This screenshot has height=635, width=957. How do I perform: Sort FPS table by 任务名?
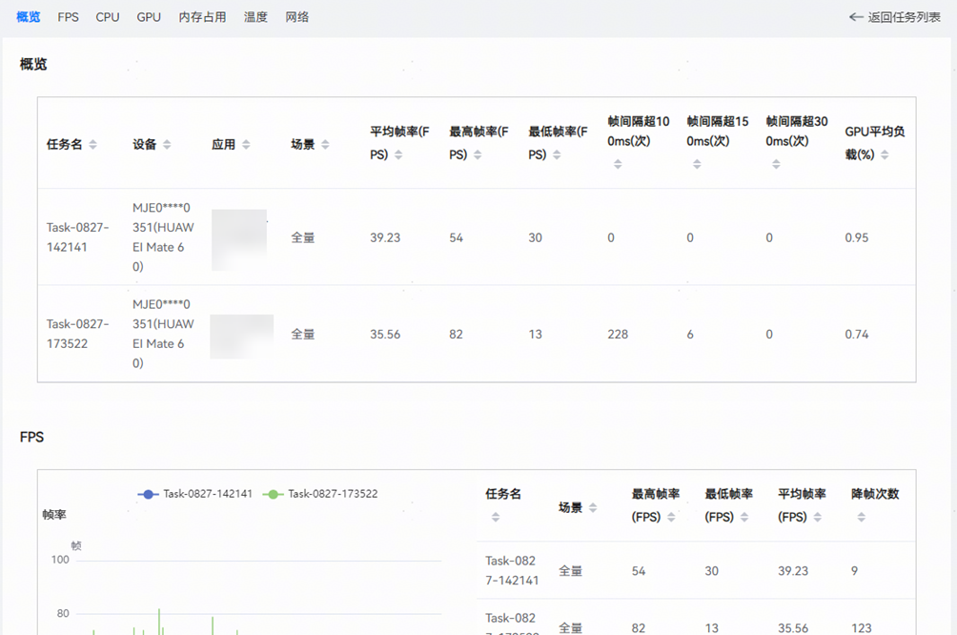(x=495, y=517)
